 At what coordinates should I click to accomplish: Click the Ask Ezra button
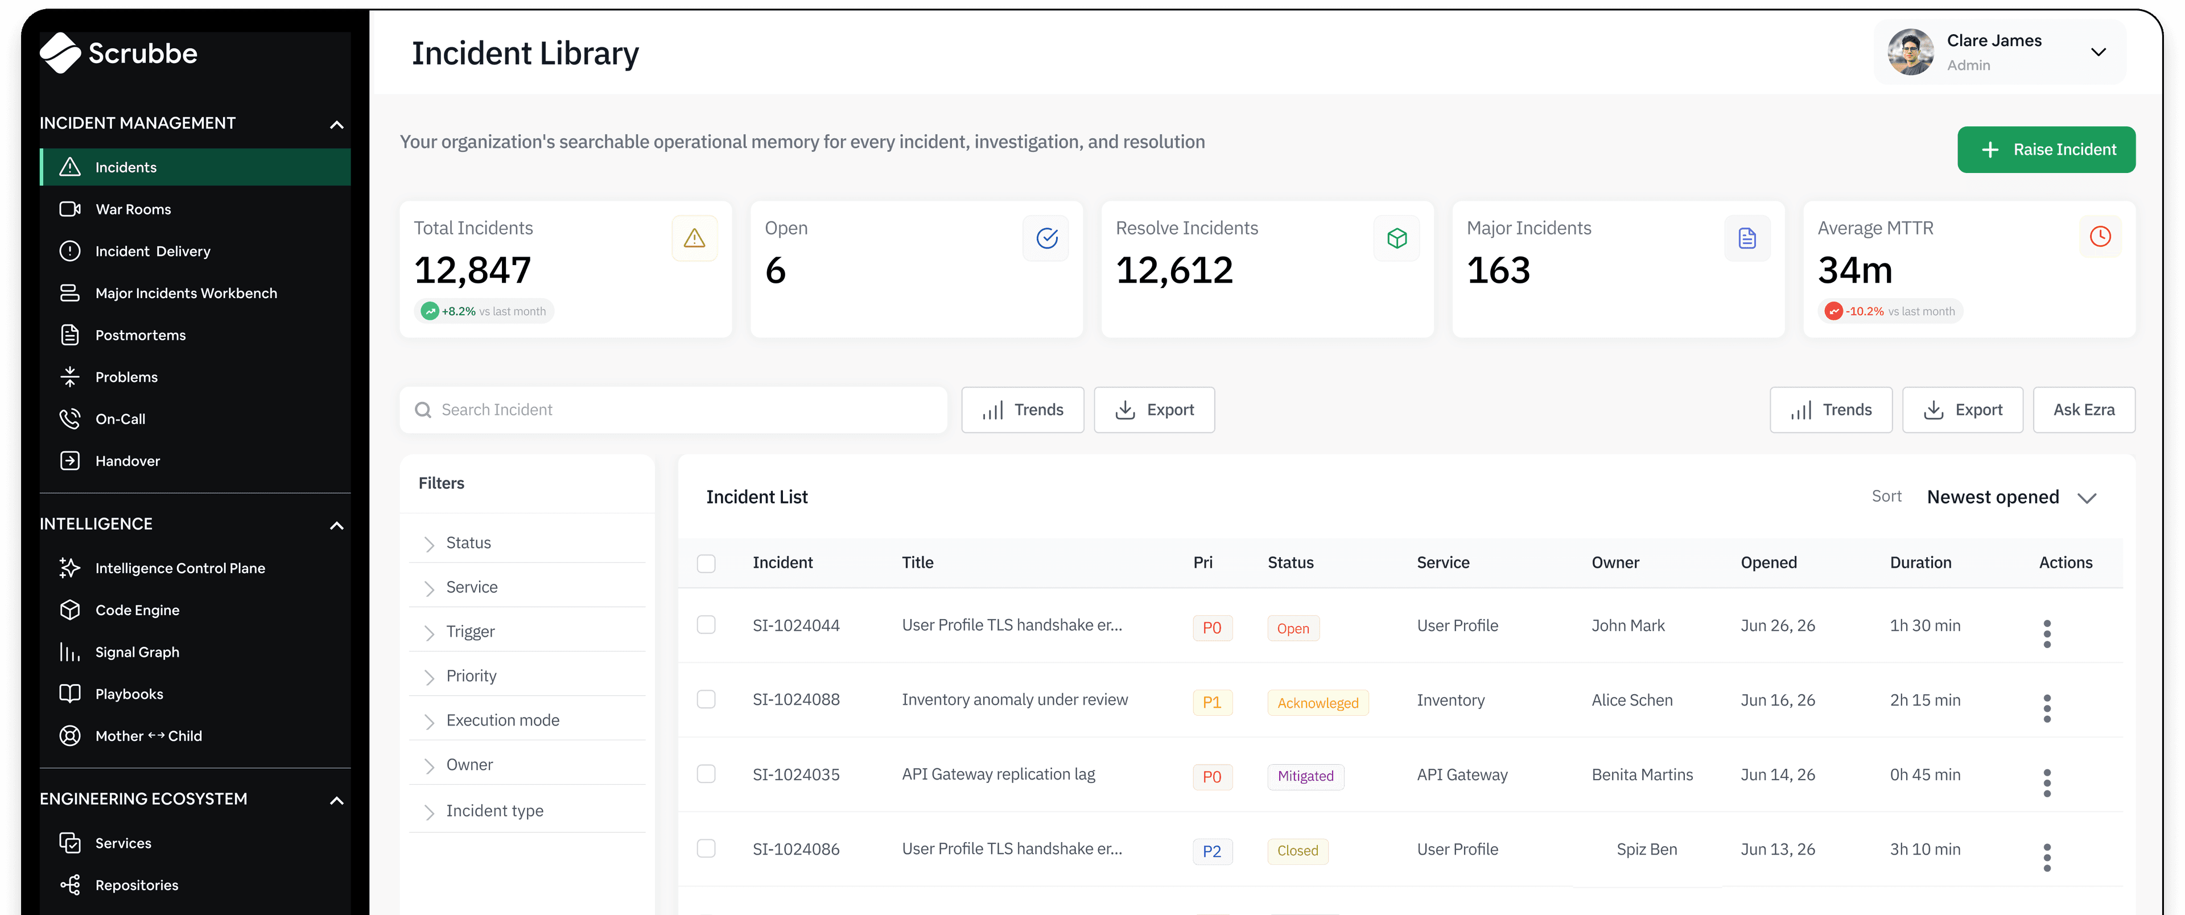[x=2083, y=410]
